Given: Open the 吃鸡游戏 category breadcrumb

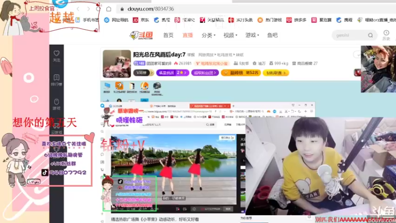Looking at the screenshot, I should [224, 55].
